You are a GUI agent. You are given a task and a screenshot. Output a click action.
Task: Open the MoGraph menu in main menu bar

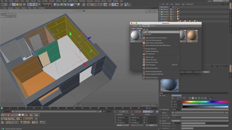click(82, 1)
